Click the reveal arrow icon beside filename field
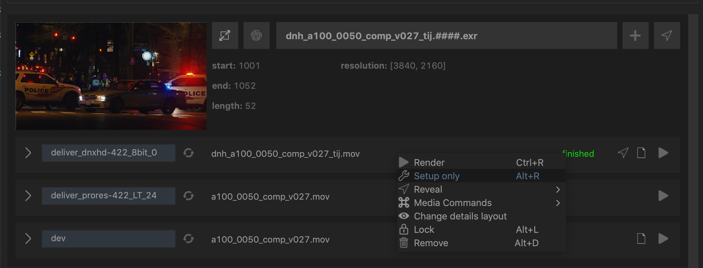 (667, 36)
